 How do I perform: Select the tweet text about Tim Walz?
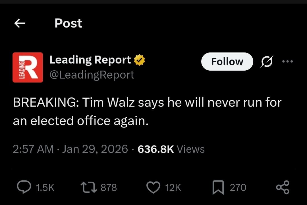coord(146,111)
